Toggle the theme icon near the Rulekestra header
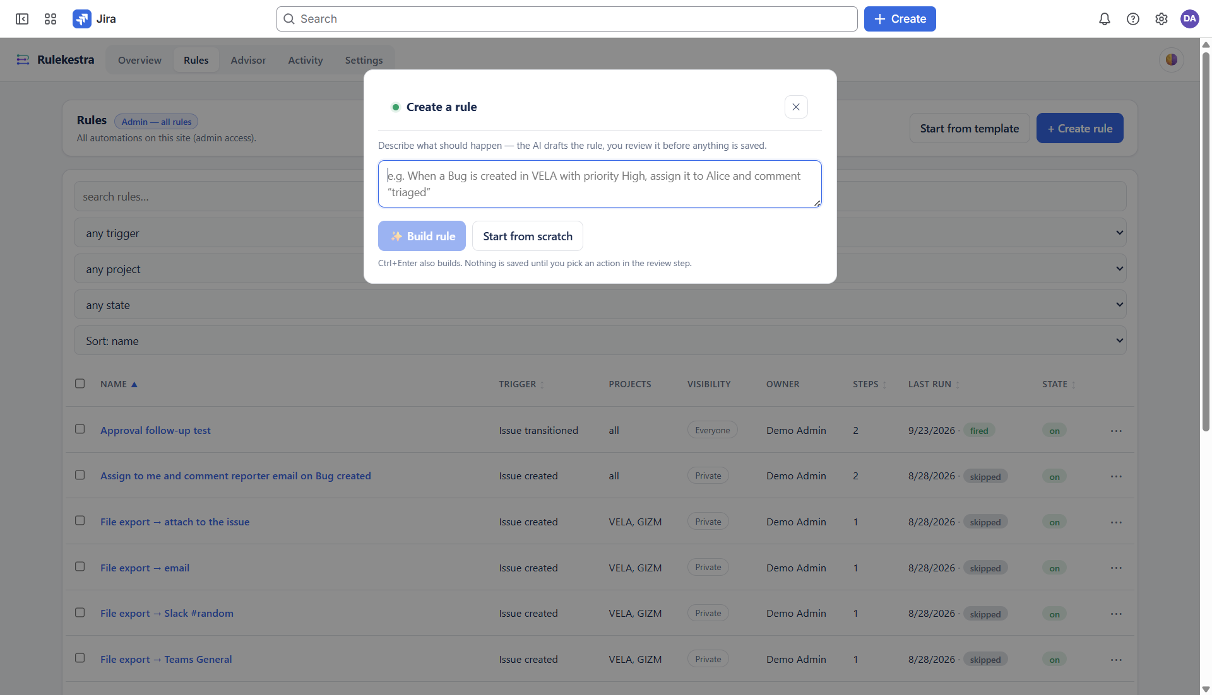The height and width of the screenshot is (695, 1212). pos(1172,60)
